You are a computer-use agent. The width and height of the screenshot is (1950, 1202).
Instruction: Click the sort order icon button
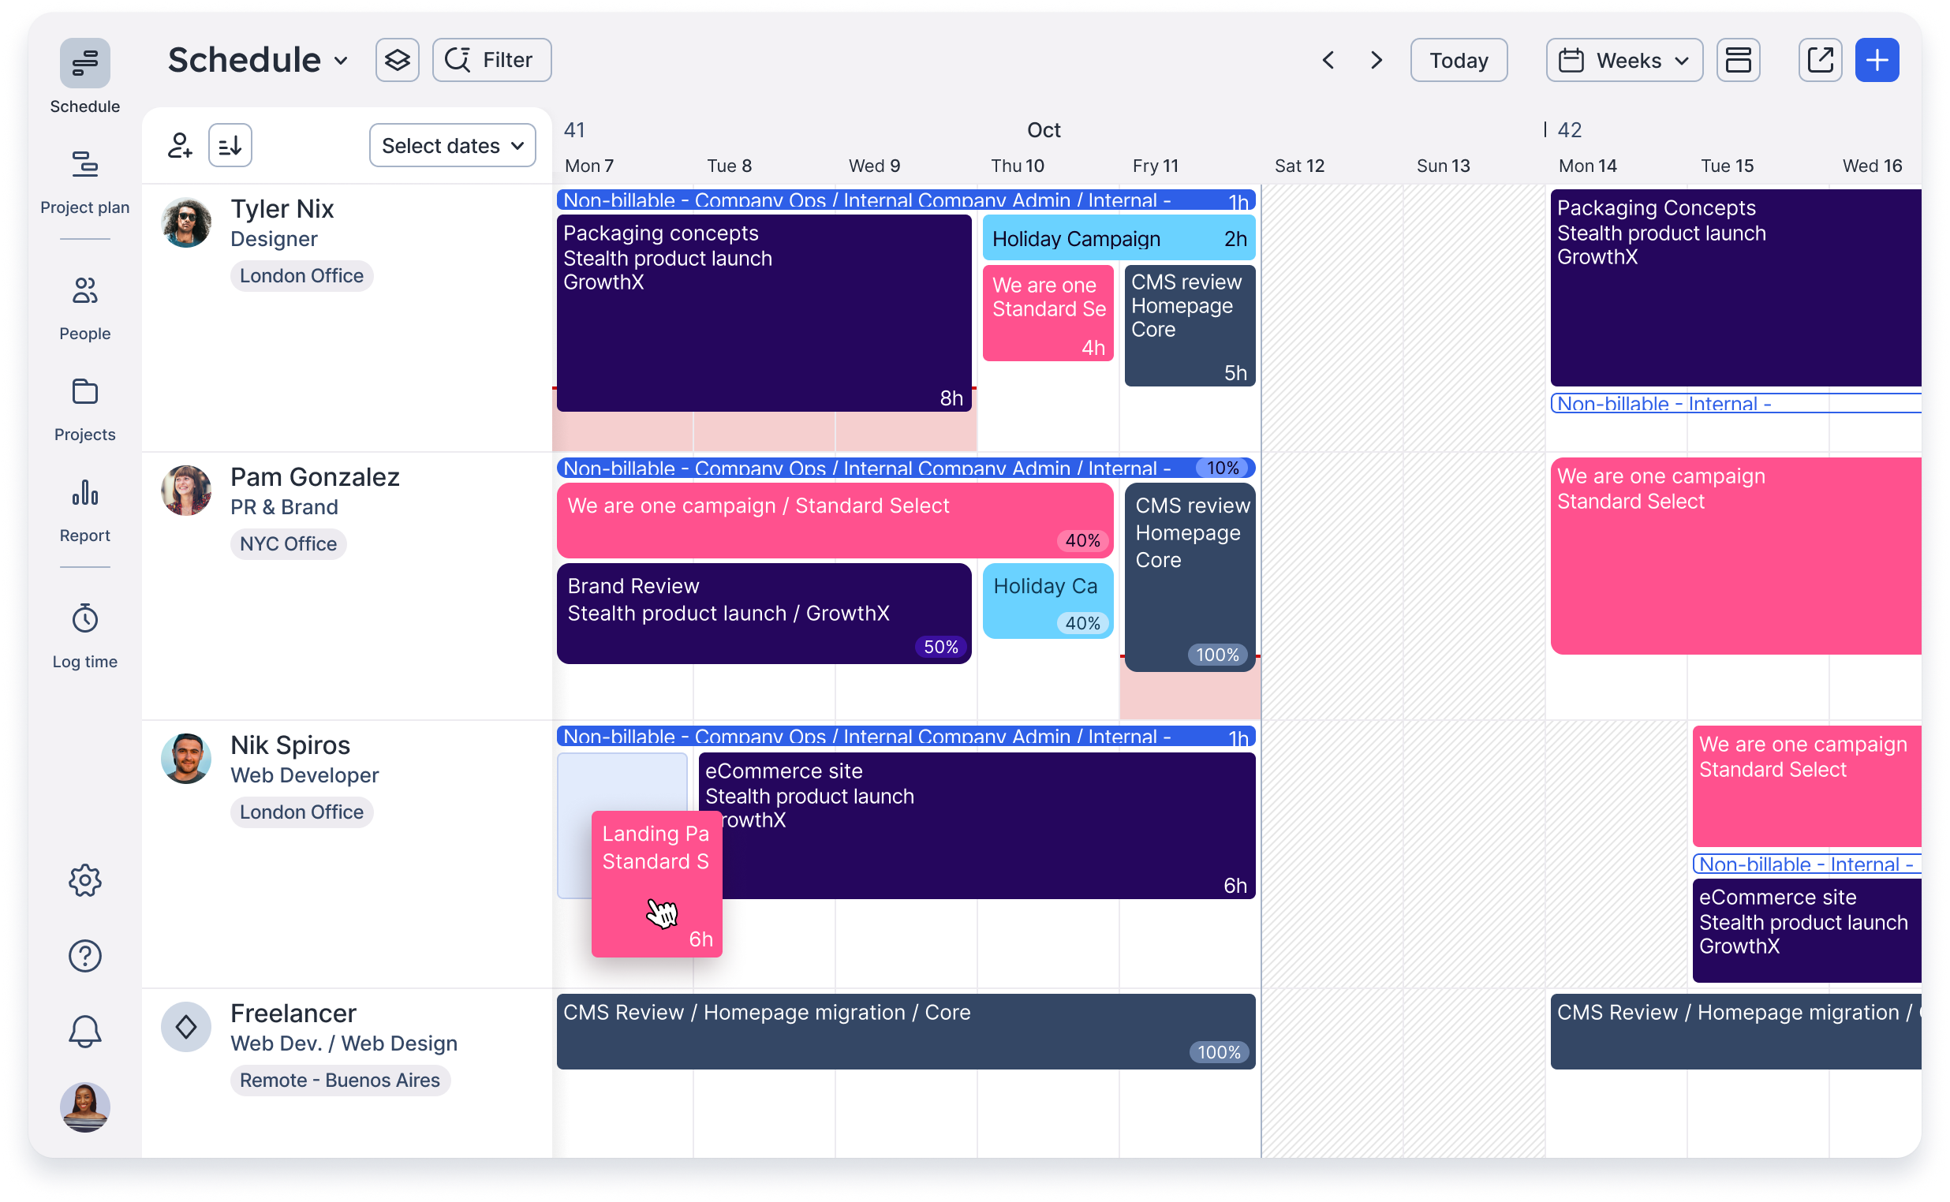230,145
